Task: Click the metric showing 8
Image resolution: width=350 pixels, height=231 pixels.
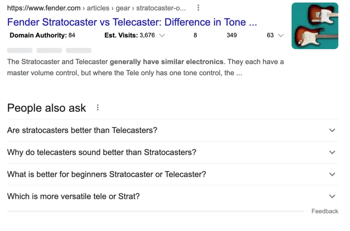Action: point(195,35)
